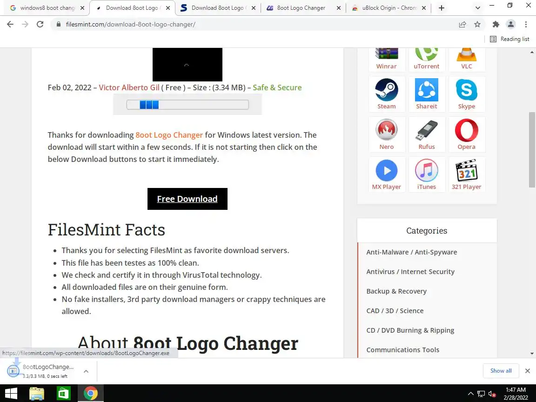The width and height of the screenshot is (536, 402).
Task: Expand the 8ootLogoChanger download options chevron
Action: (x=86, y=371)
